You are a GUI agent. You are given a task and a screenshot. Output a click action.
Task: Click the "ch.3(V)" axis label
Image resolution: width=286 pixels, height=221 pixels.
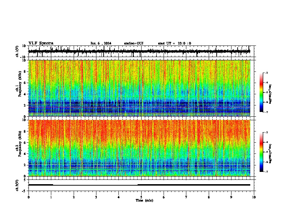click(x=17, y=185)
